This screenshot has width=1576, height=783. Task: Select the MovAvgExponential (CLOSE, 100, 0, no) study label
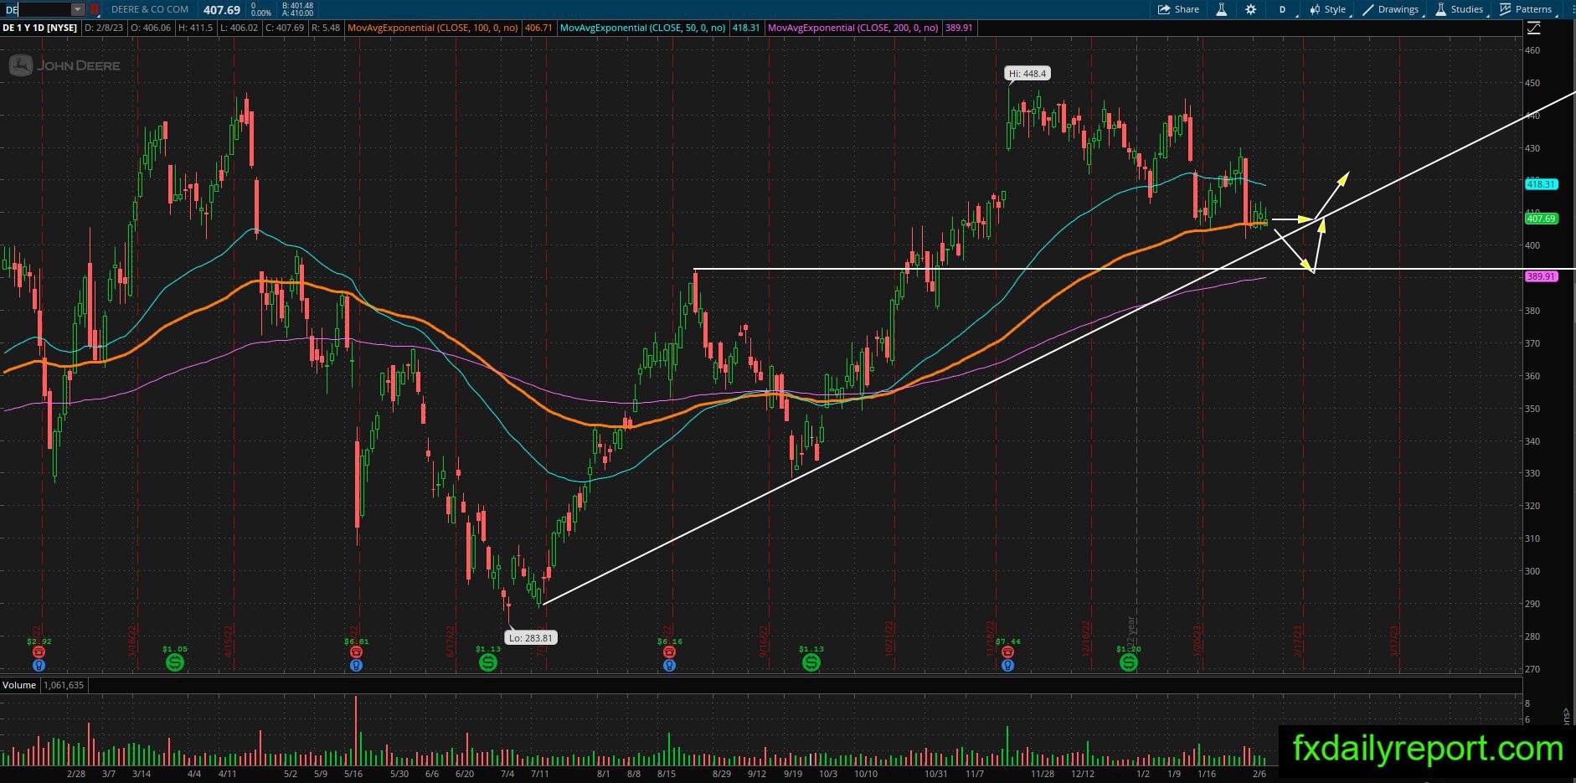tap(432, 28)
